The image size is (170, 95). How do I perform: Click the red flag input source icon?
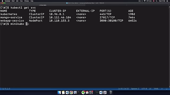(x=154, y=1)
